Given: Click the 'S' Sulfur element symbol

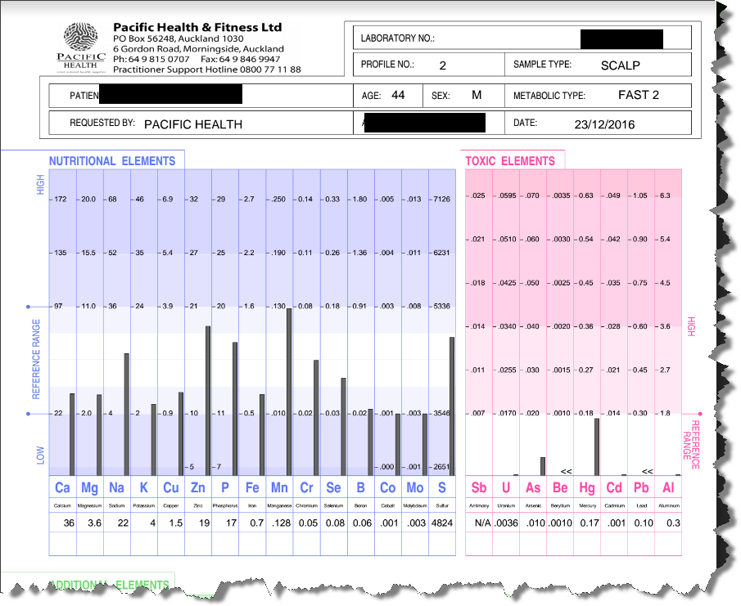Looking at the screenshot, I should (442, 487).
